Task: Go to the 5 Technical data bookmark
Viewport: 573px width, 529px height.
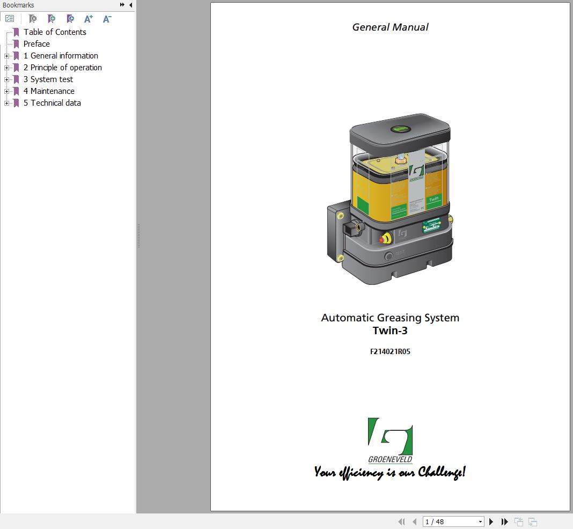Action: pyautogui.click(x=52, y=103)
